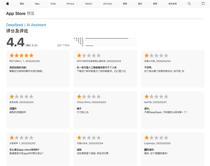Click the DeepSeed | AI Assistant link
Image resolution: width=210 pixels, height=166 pixels.
[26, 25]
